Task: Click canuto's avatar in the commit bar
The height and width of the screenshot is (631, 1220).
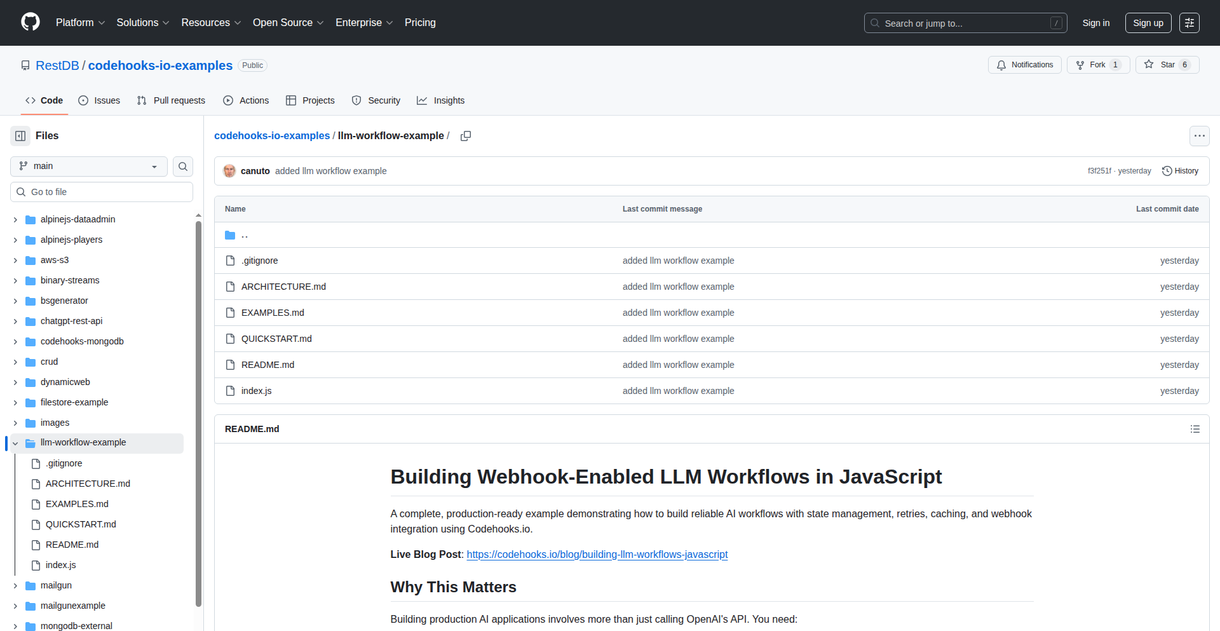Action: [229, 170]
